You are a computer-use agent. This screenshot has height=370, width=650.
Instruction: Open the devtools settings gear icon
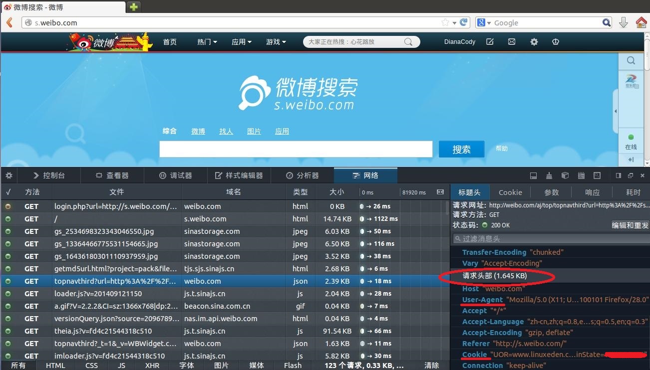(8, 176)
